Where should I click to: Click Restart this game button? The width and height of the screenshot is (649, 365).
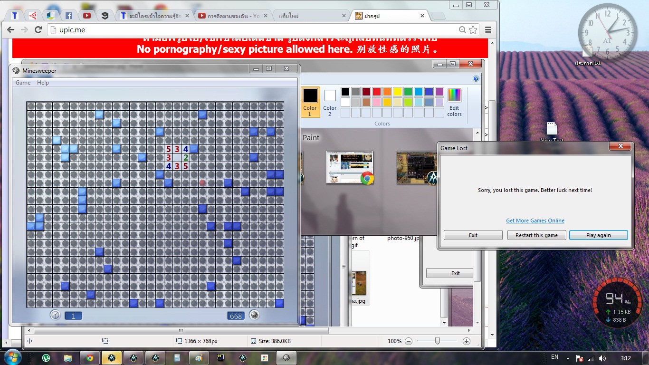click(536, 235)
